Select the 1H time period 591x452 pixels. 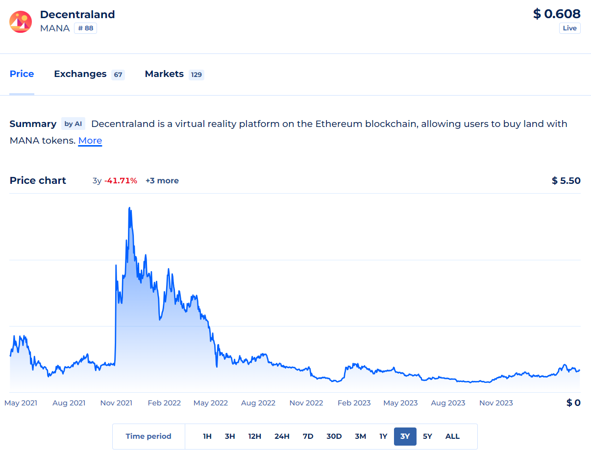207,436
